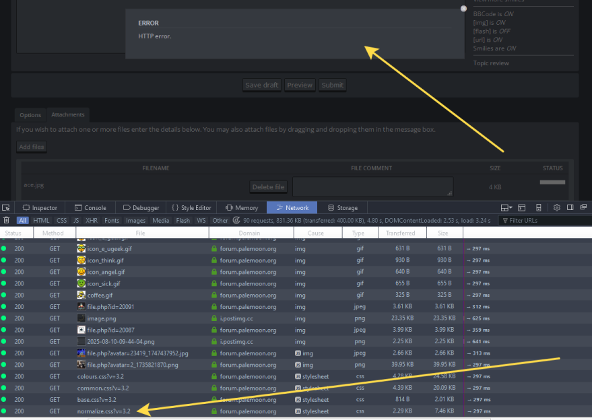Click the Filter URLs input
This screenshot has width=592, height=420.
click(546, 220)
